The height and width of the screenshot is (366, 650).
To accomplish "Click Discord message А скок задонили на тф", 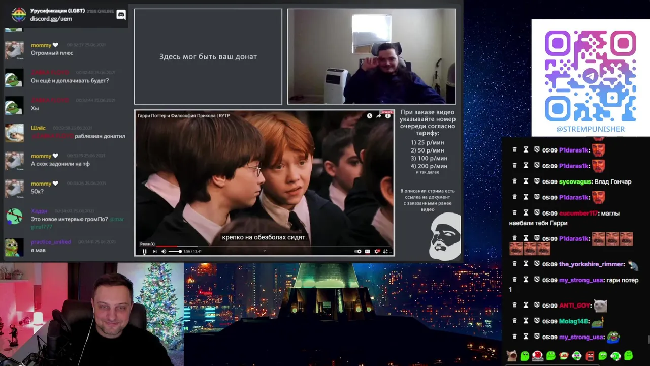I will click(60, 164).
